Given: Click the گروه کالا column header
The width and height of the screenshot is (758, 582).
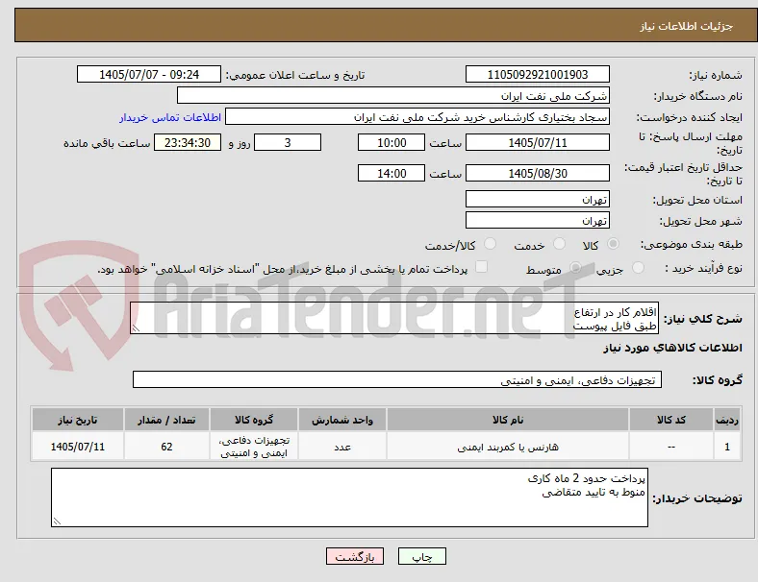Looking at the screenshot, I should [x=254, y=420].
